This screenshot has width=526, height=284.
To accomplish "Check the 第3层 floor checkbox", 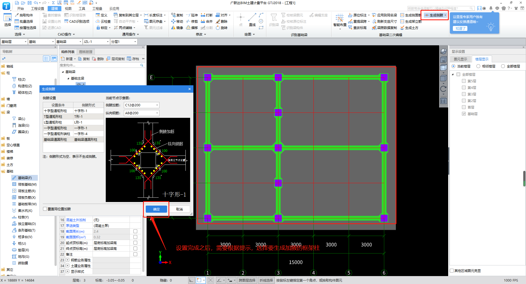I will click(x=464, y=94).
